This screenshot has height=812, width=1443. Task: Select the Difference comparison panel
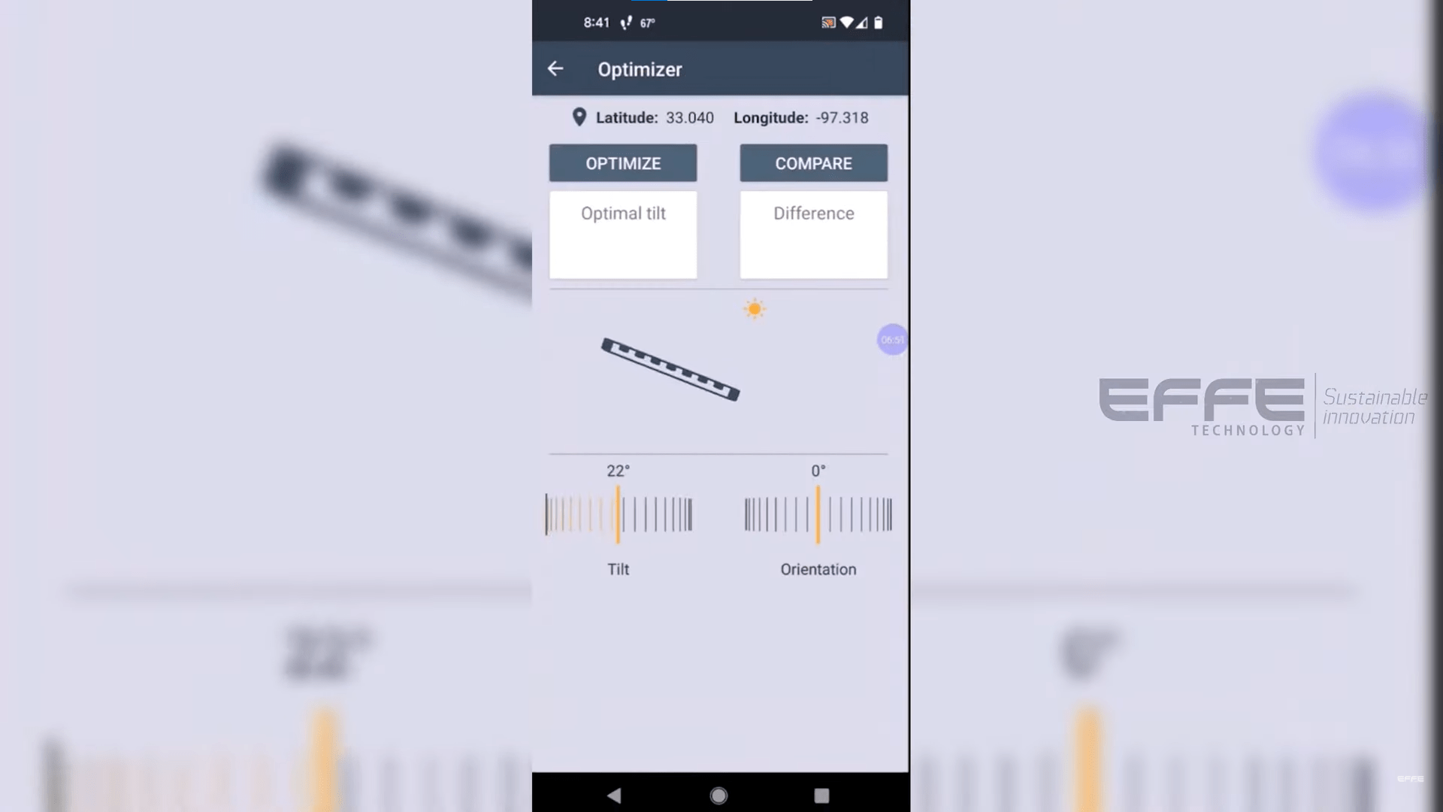coord(812,235)
